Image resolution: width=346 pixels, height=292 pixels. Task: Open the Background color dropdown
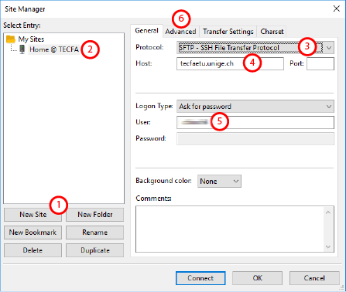coord(219,182)
